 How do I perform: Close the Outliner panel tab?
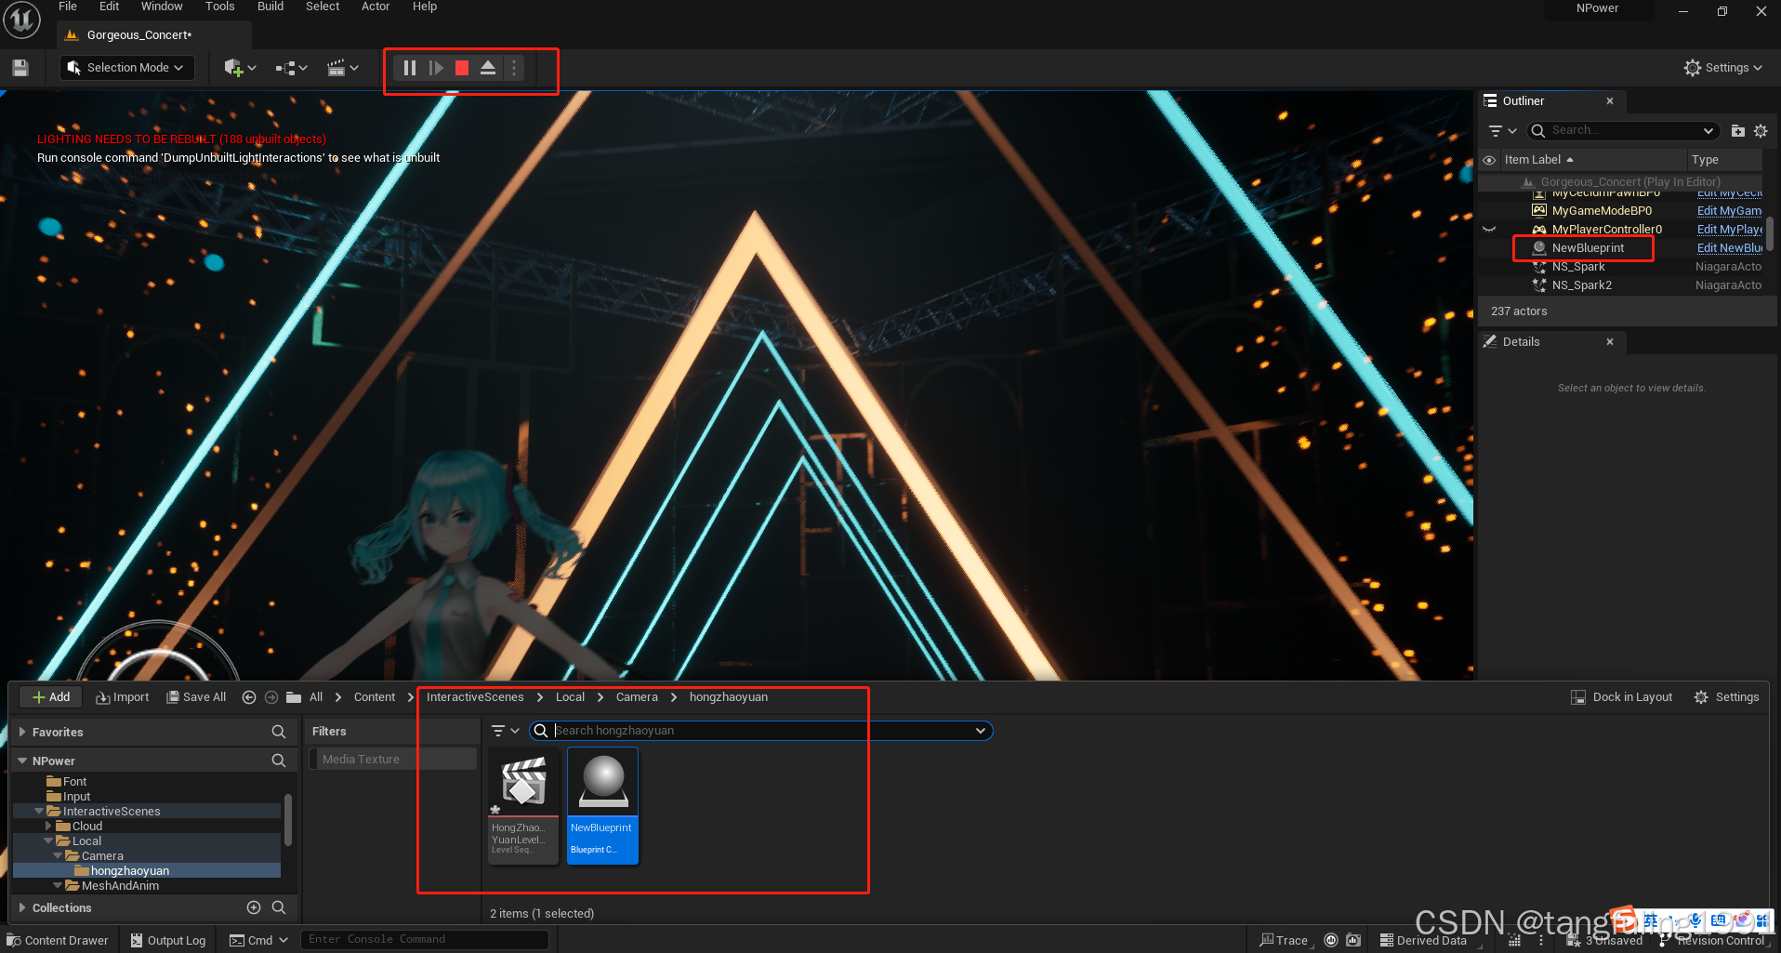click(x=1610, y=101)
